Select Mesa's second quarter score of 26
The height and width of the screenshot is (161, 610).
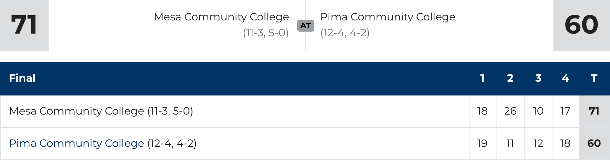tap(510, 111)
